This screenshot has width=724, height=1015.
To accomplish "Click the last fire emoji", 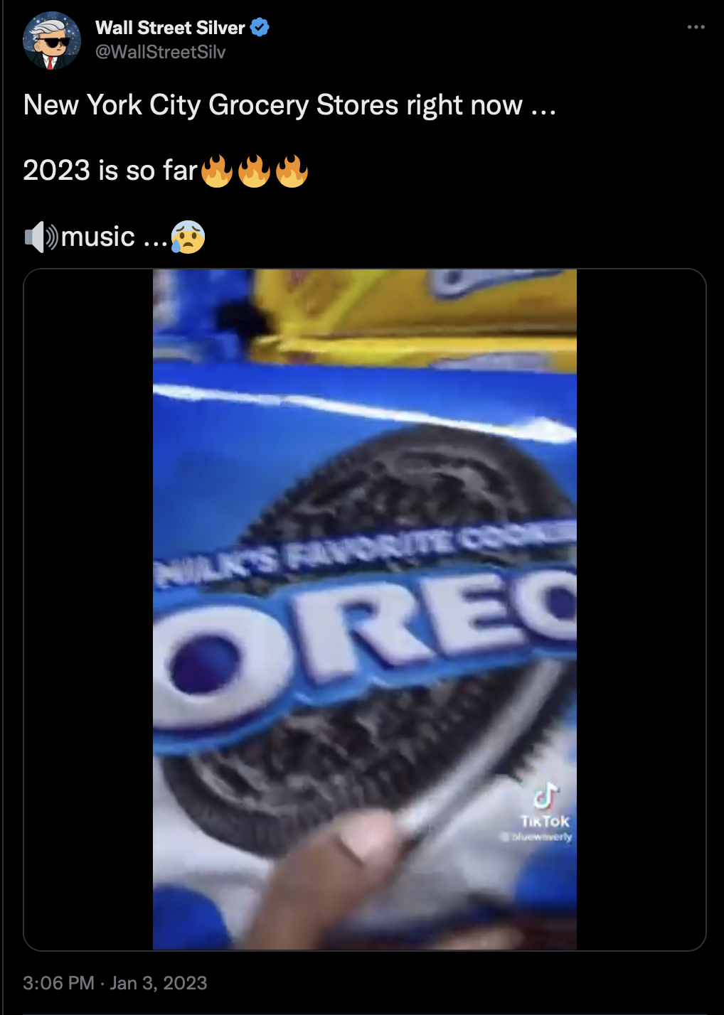I will point(292,171).
